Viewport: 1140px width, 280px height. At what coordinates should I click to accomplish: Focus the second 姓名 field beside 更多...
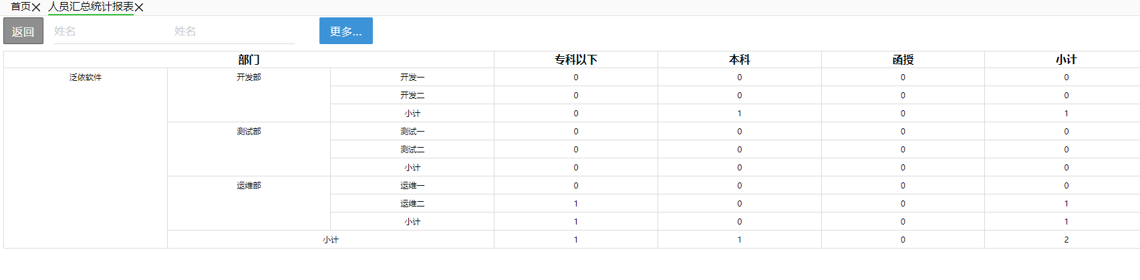pyautogui.click(x=233, y=31)
